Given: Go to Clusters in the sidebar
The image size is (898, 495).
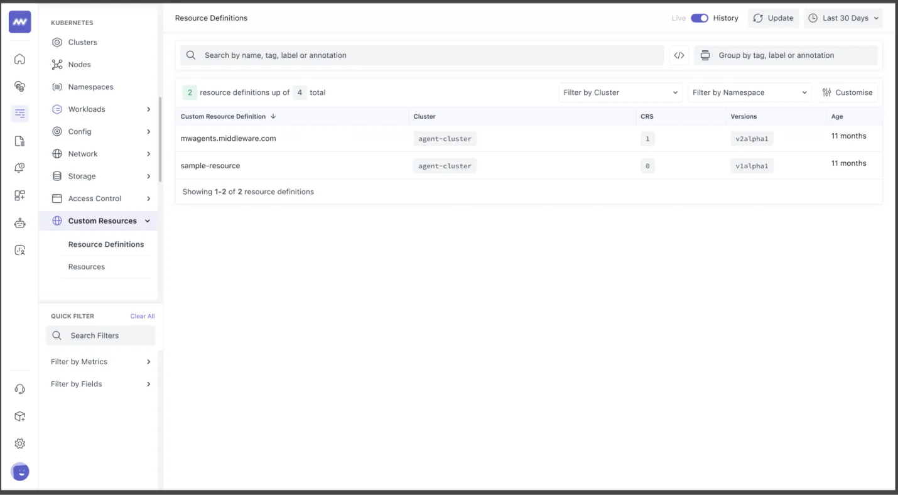Looking at the screenshot, I should click(82, 42).
